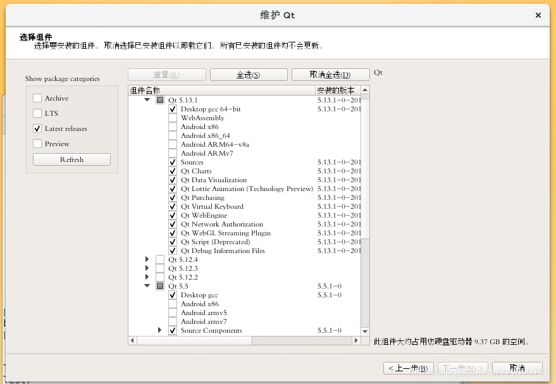
Task: Click the horizontal scrollbar right arrow
Action: tap(356, 340)
